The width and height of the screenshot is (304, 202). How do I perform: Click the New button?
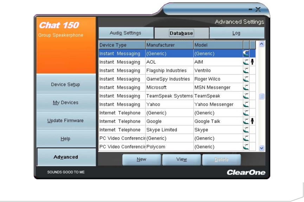(142, 160)
